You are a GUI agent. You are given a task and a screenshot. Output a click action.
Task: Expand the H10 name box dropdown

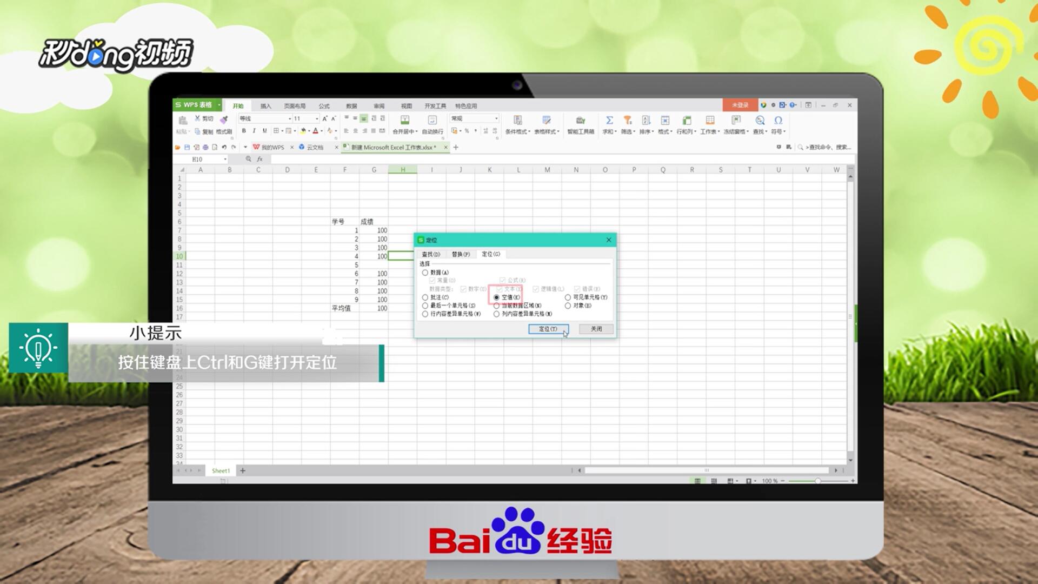(225, 160)
